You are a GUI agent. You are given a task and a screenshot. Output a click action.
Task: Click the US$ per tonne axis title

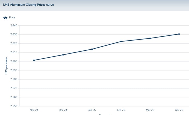pos(6,66)
